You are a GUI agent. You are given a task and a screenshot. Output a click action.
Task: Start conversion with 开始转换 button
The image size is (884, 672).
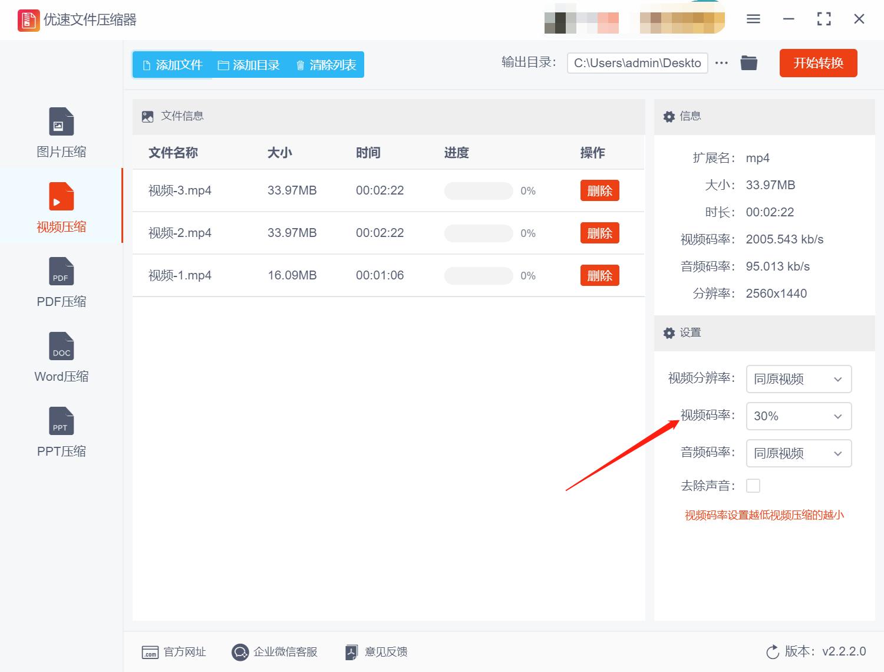point(818,63)
